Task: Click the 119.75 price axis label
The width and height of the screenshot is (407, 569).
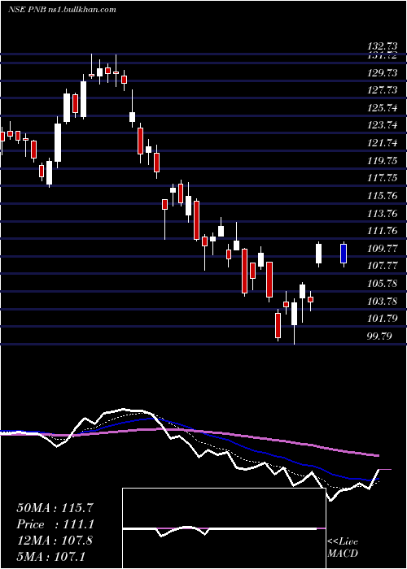Action: pyautogui.click(x=383, y=161)
